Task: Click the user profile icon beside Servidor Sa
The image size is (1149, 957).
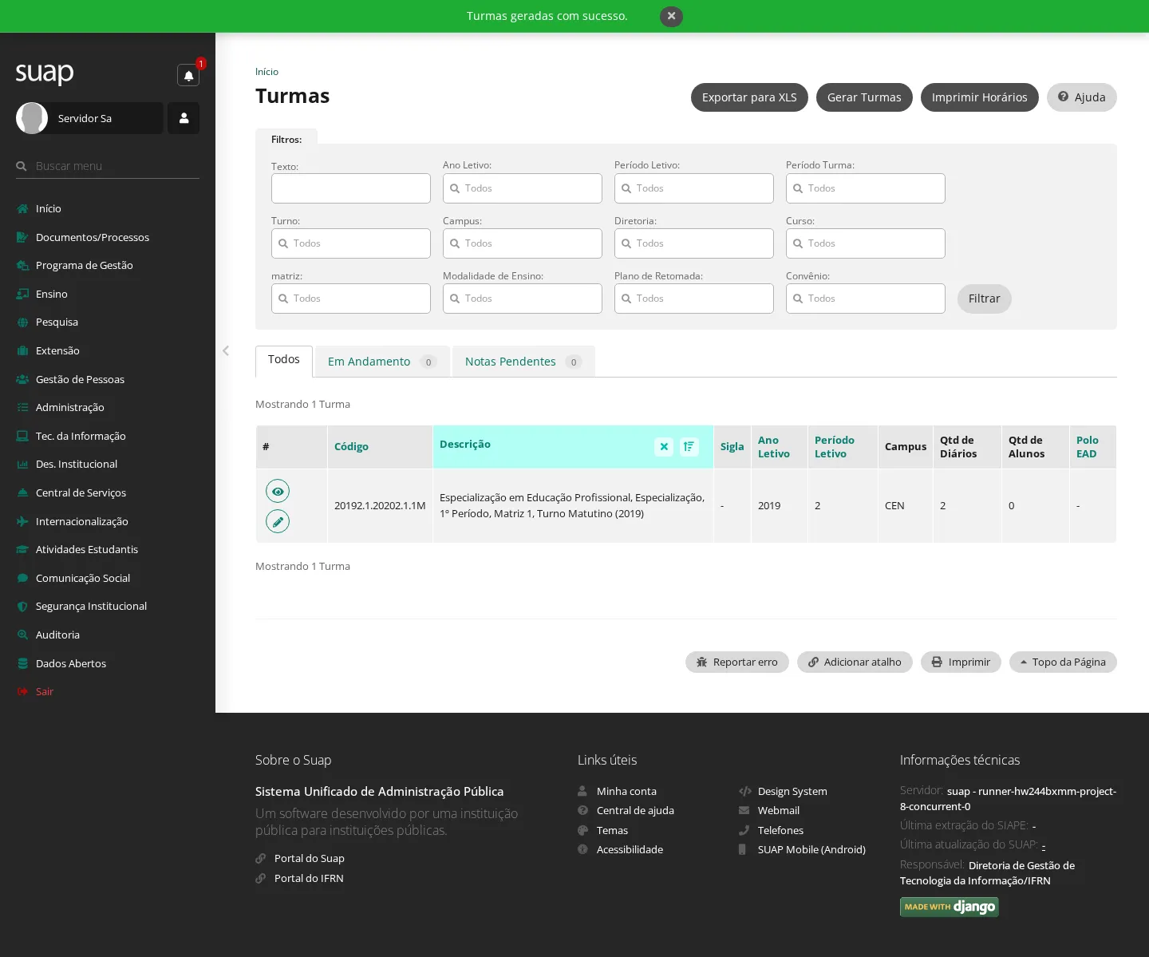Action: pos(184,118)
